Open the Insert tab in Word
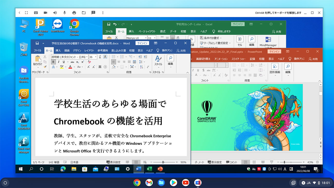334x188 pixels. (58, 51)
